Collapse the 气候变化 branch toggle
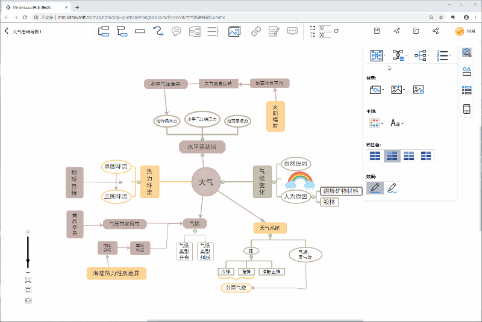The height and width of the screenshot is (322, 482). click(x=274, y=181)
